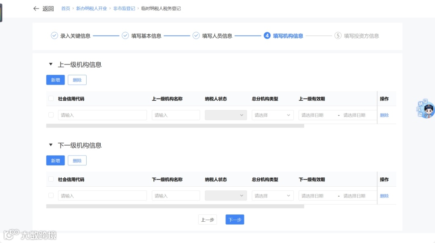The width and height of the screenshot is (435, 243).
Task: Toggle select-all checkbox in 下一级机构 table header
Action: (51, 179)
